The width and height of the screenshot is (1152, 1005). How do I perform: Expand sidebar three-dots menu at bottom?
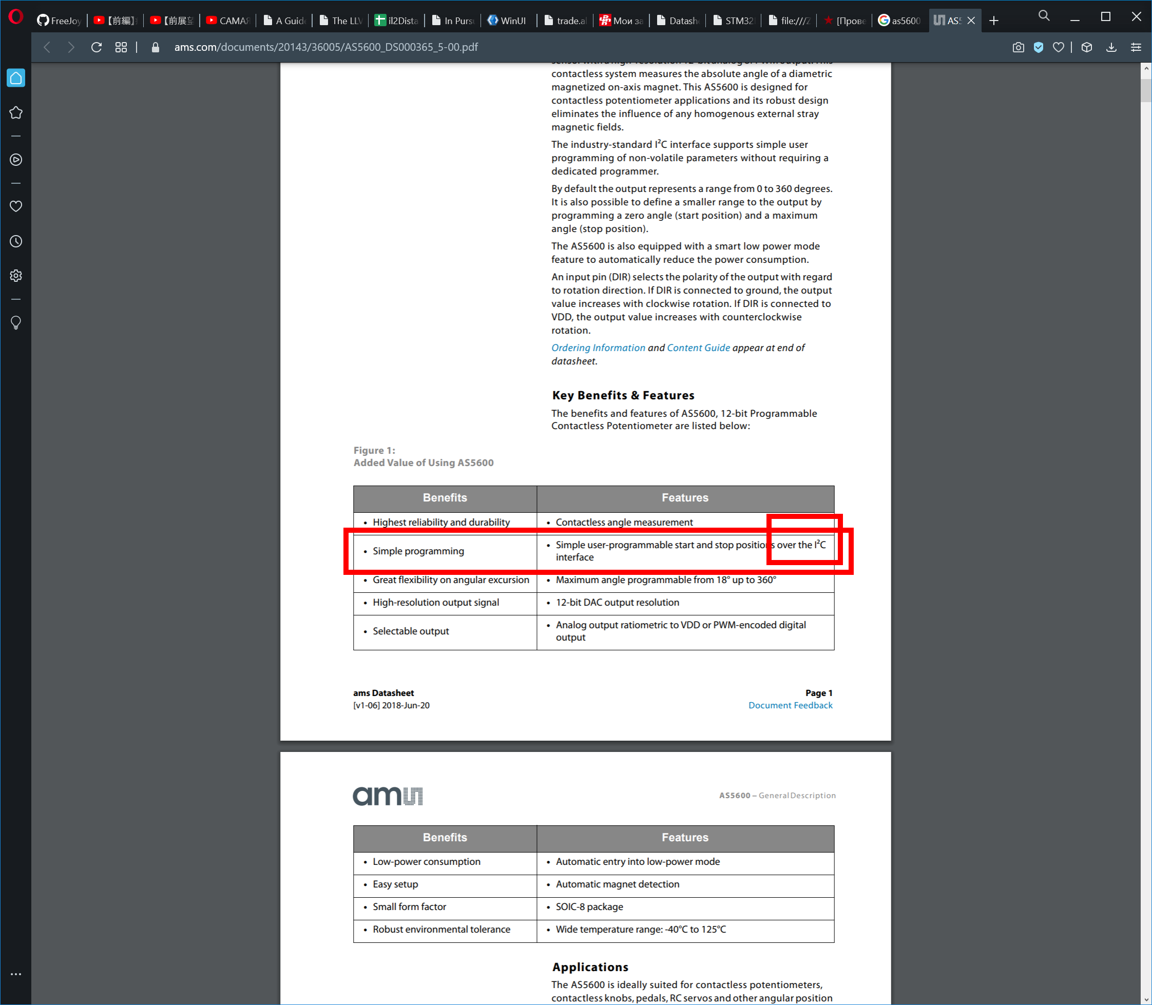(16, 974)
